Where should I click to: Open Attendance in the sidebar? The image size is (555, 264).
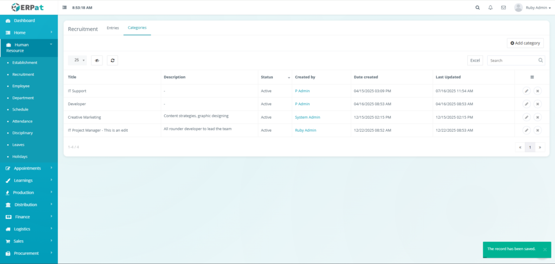pyautogui.click(x=22, y=121)
